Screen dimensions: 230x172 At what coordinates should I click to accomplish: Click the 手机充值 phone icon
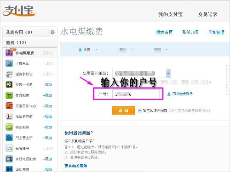(9, 63)
